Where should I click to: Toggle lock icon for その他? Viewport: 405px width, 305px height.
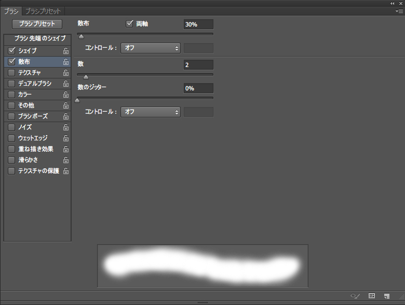66,105
